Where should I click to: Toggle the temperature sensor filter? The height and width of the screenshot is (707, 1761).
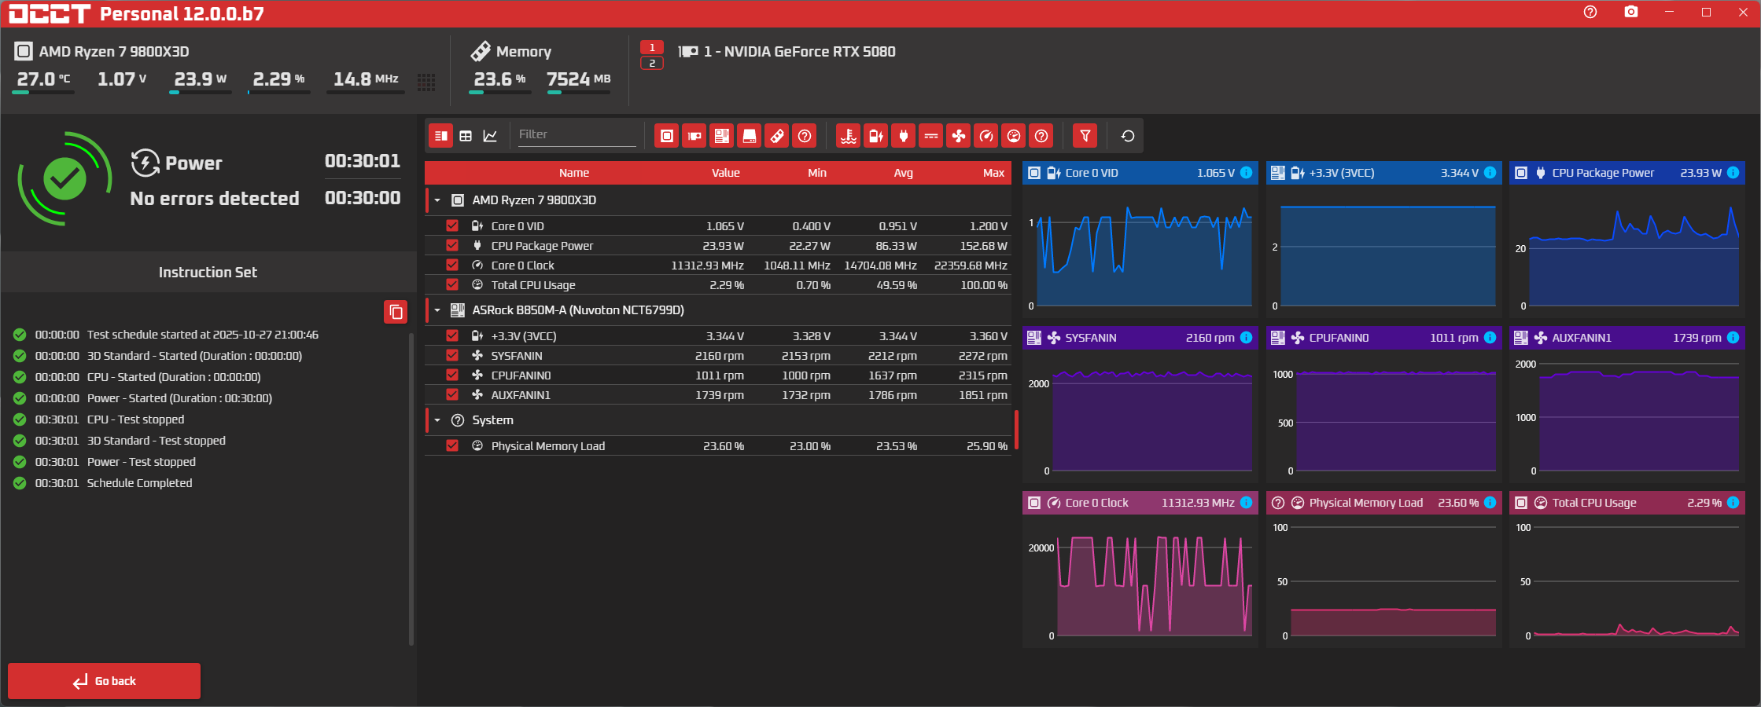tap(848, 136)
